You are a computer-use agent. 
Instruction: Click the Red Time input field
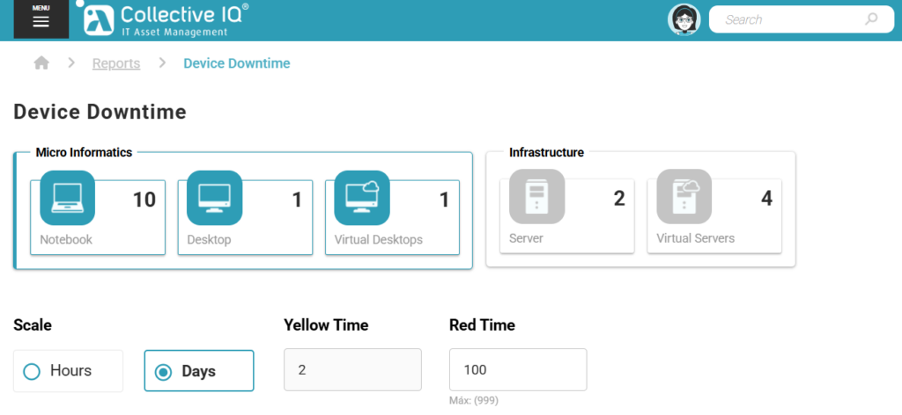point(518,370)
